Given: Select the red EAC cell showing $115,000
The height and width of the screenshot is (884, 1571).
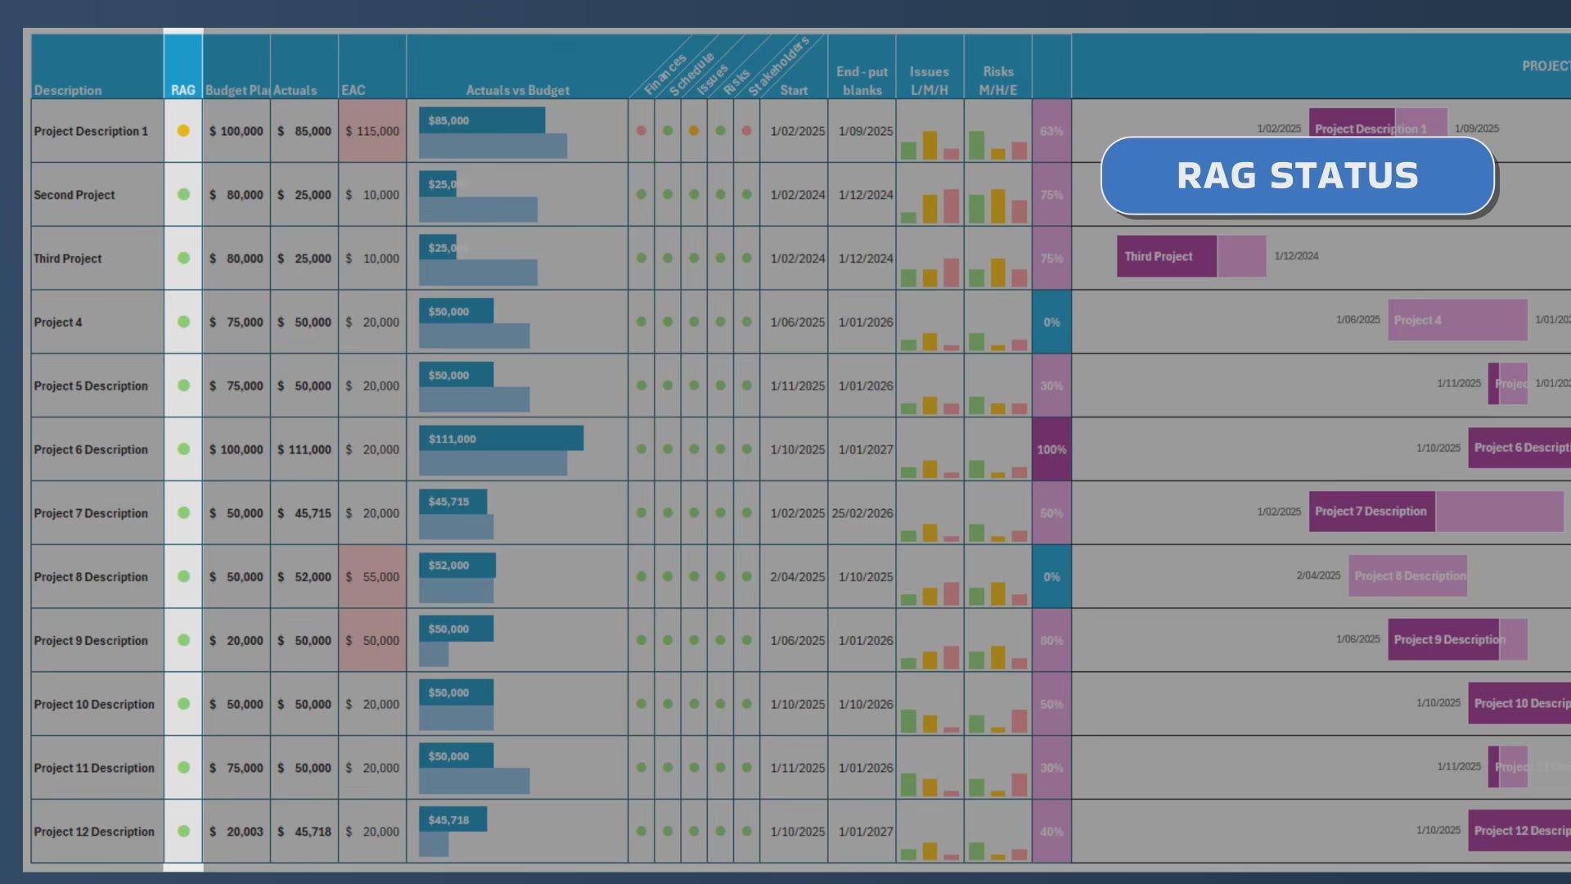Looking at the screenshot, I should [372, 131].
